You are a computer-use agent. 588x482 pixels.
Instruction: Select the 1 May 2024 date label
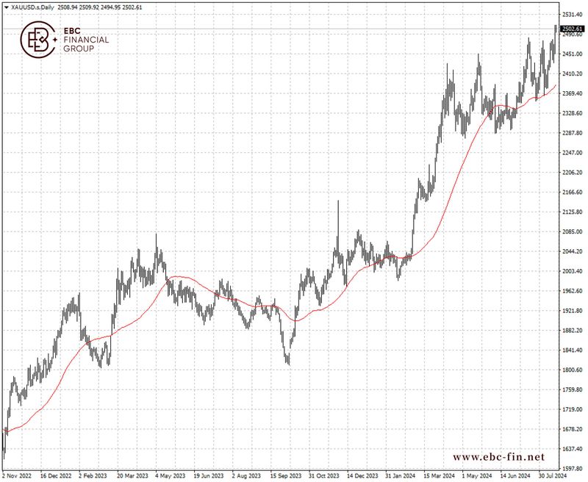coord(476,475)
